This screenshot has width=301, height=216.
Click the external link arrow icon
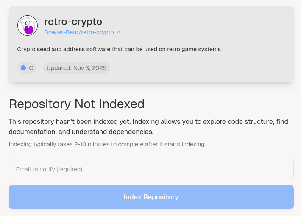point(118,32)
